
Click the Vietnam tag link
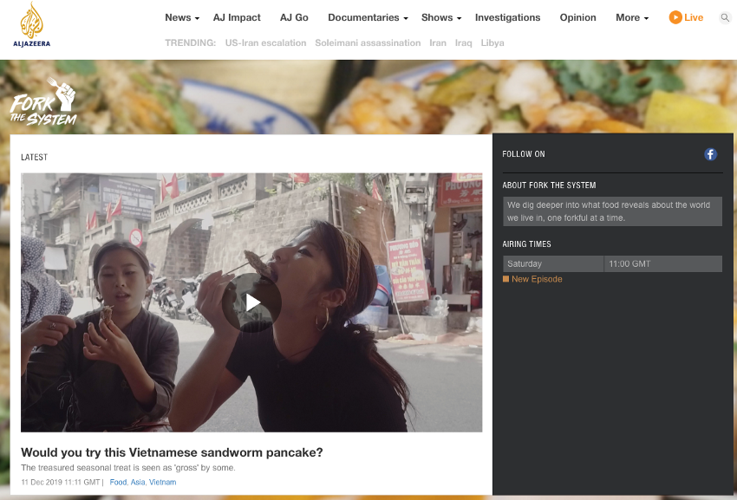(x=162, y=482)
